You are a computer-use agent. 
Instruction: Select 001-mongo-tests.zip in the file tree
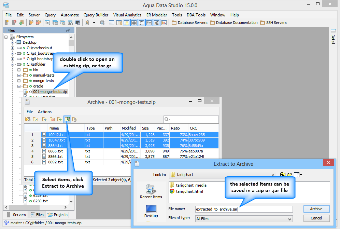(50, 92)
